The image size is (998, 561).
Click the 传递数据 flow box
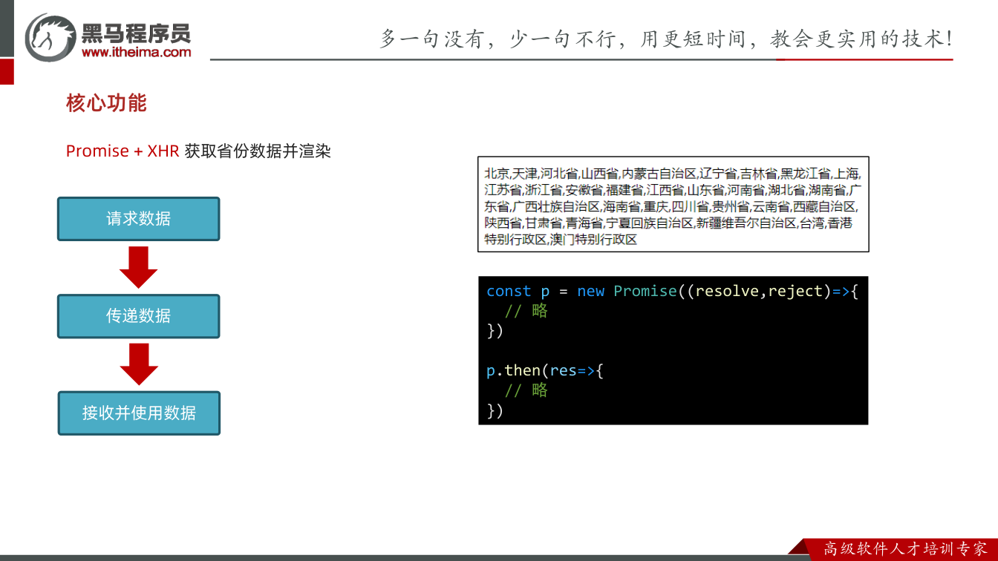[139, 316]
